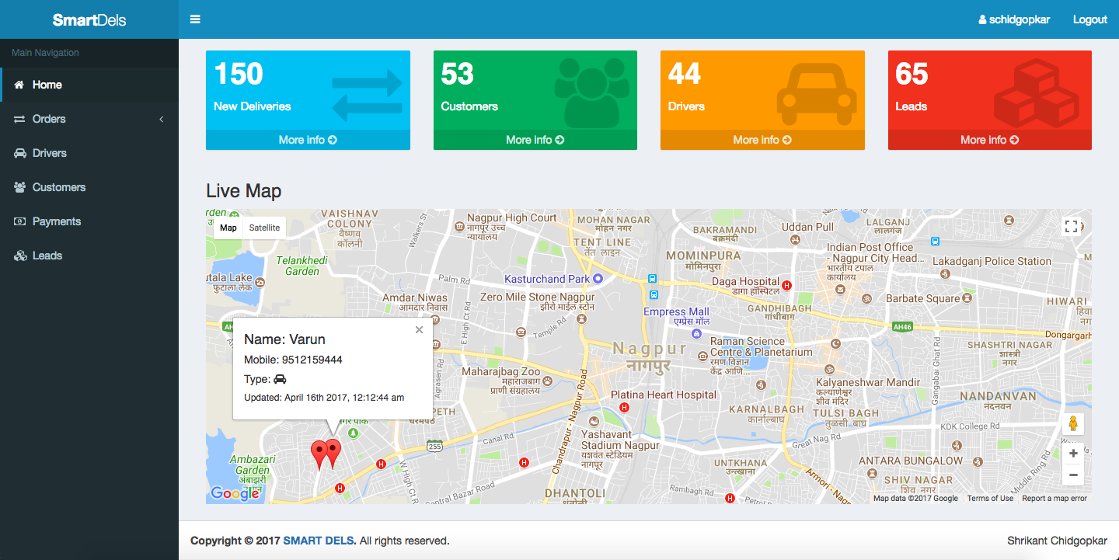Click the 53 Customers count
Screen dimensions: 1119x560
(458, 74)
